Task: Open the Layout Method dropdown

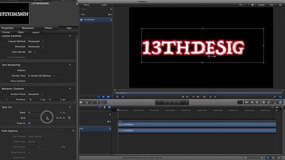Action: pos(36,41)
